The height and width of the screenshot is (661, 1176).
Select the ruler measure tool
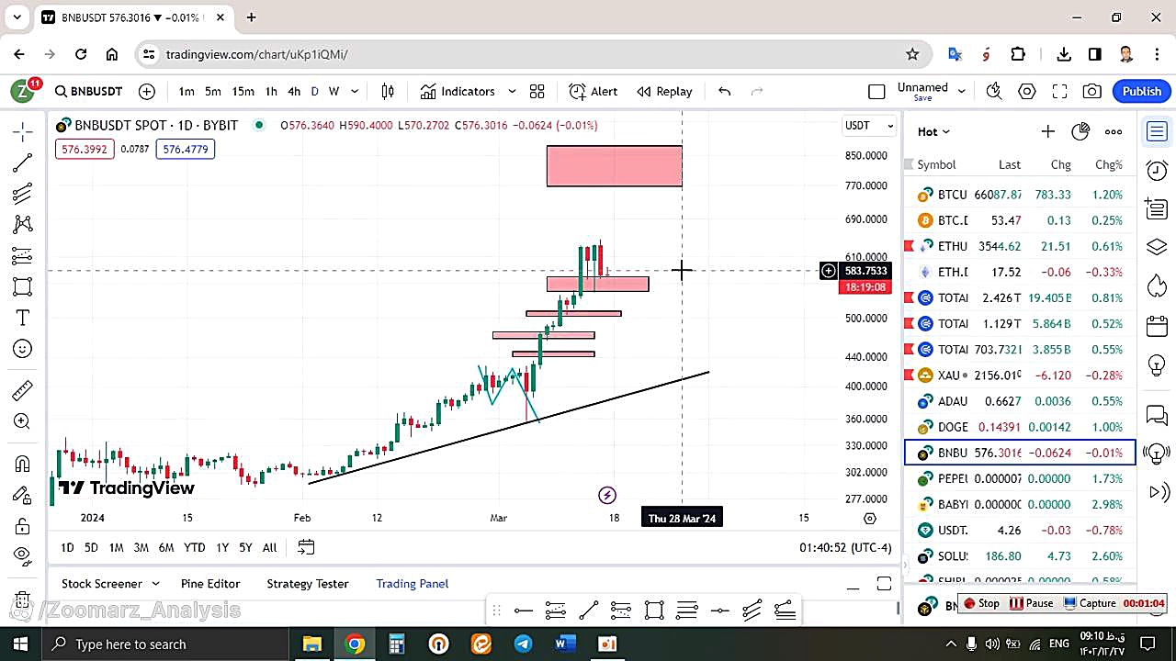point(23,391)
